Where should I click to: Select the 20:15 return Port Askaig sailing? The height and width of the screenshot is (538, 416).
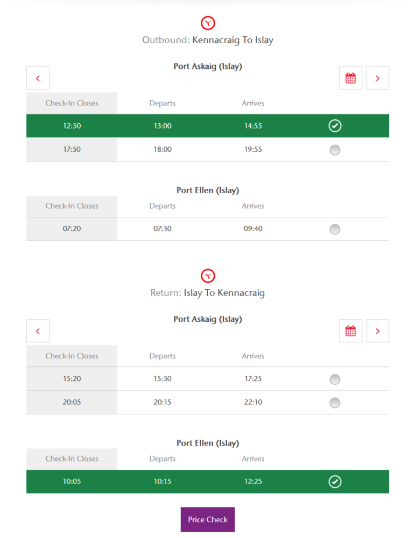[335, 402]
